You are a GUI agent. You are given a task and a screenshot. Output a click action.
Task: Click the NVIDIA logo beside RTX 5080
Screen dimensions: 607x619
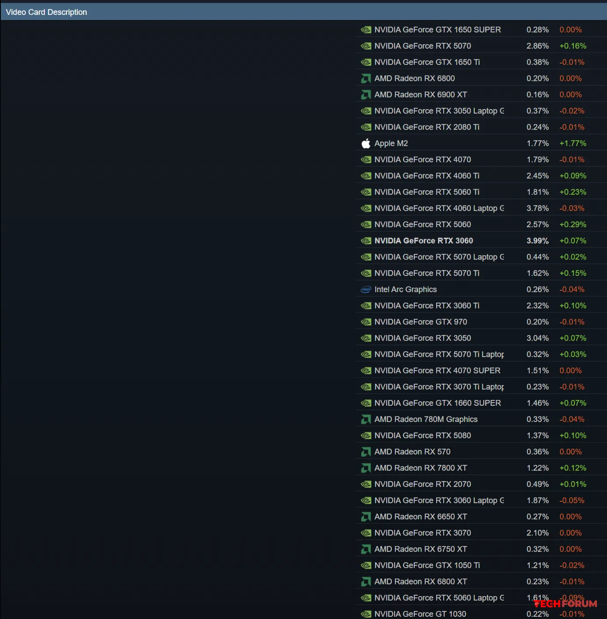click(x=366, y=436)
